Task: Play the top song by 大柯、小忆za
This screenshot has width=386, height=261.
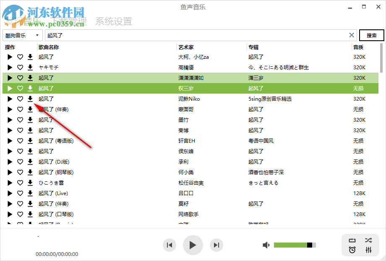Action: tap(9, 57)
